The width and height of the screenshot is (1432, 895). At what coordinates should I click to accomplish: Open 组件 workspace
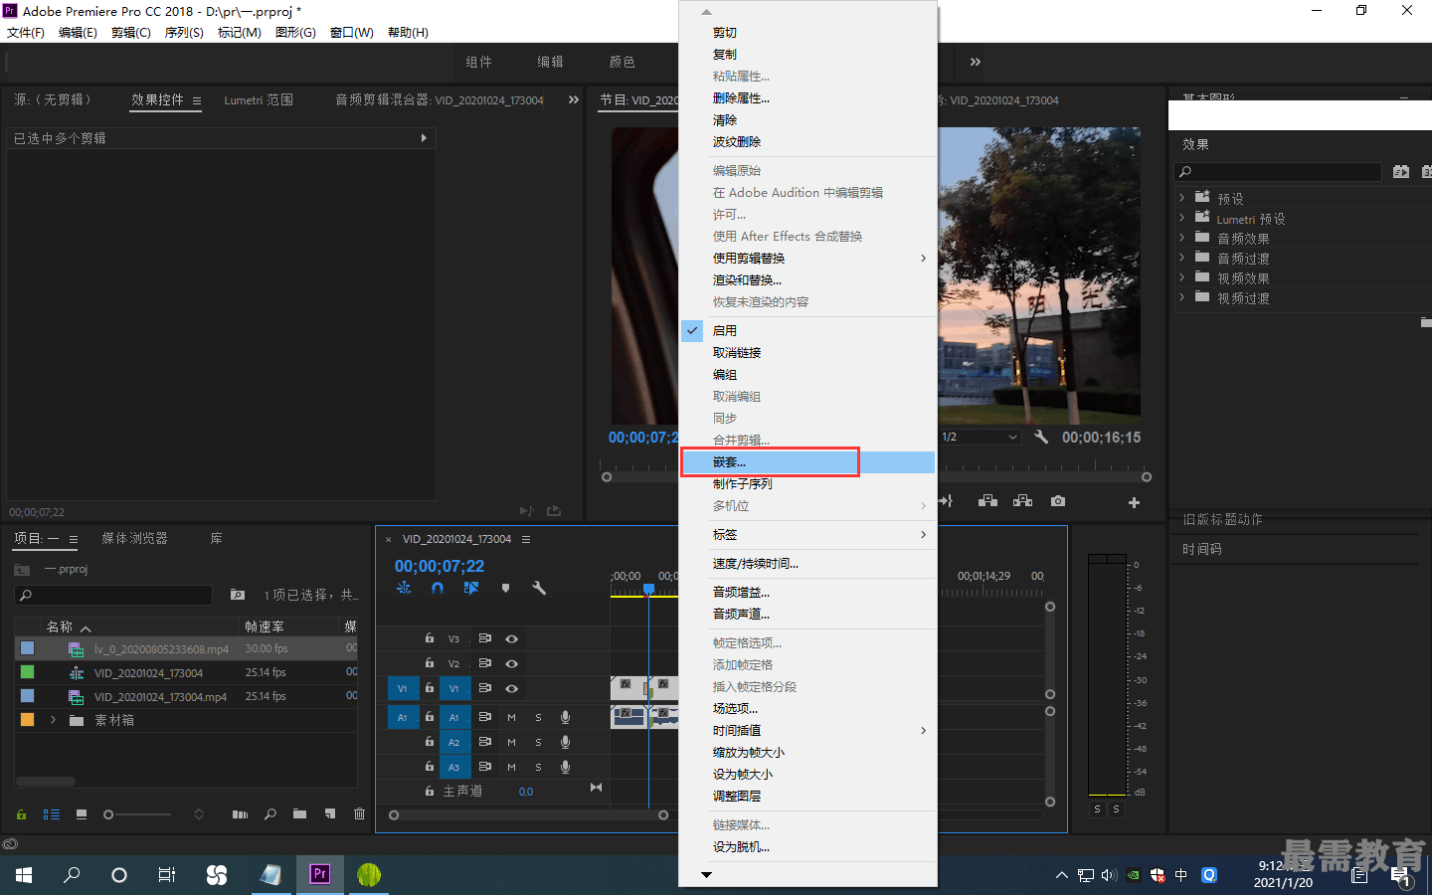[x=478, y=62]
